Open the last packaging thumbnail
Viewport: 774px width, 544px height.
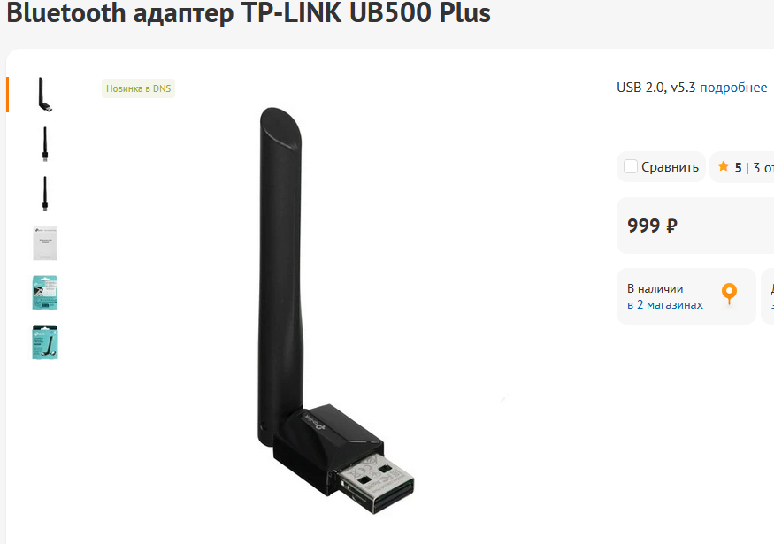click(45, 342)
